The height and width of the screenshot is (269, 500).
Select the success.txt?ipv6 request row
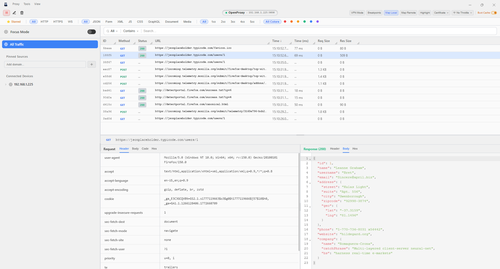(x=300, y=90)
